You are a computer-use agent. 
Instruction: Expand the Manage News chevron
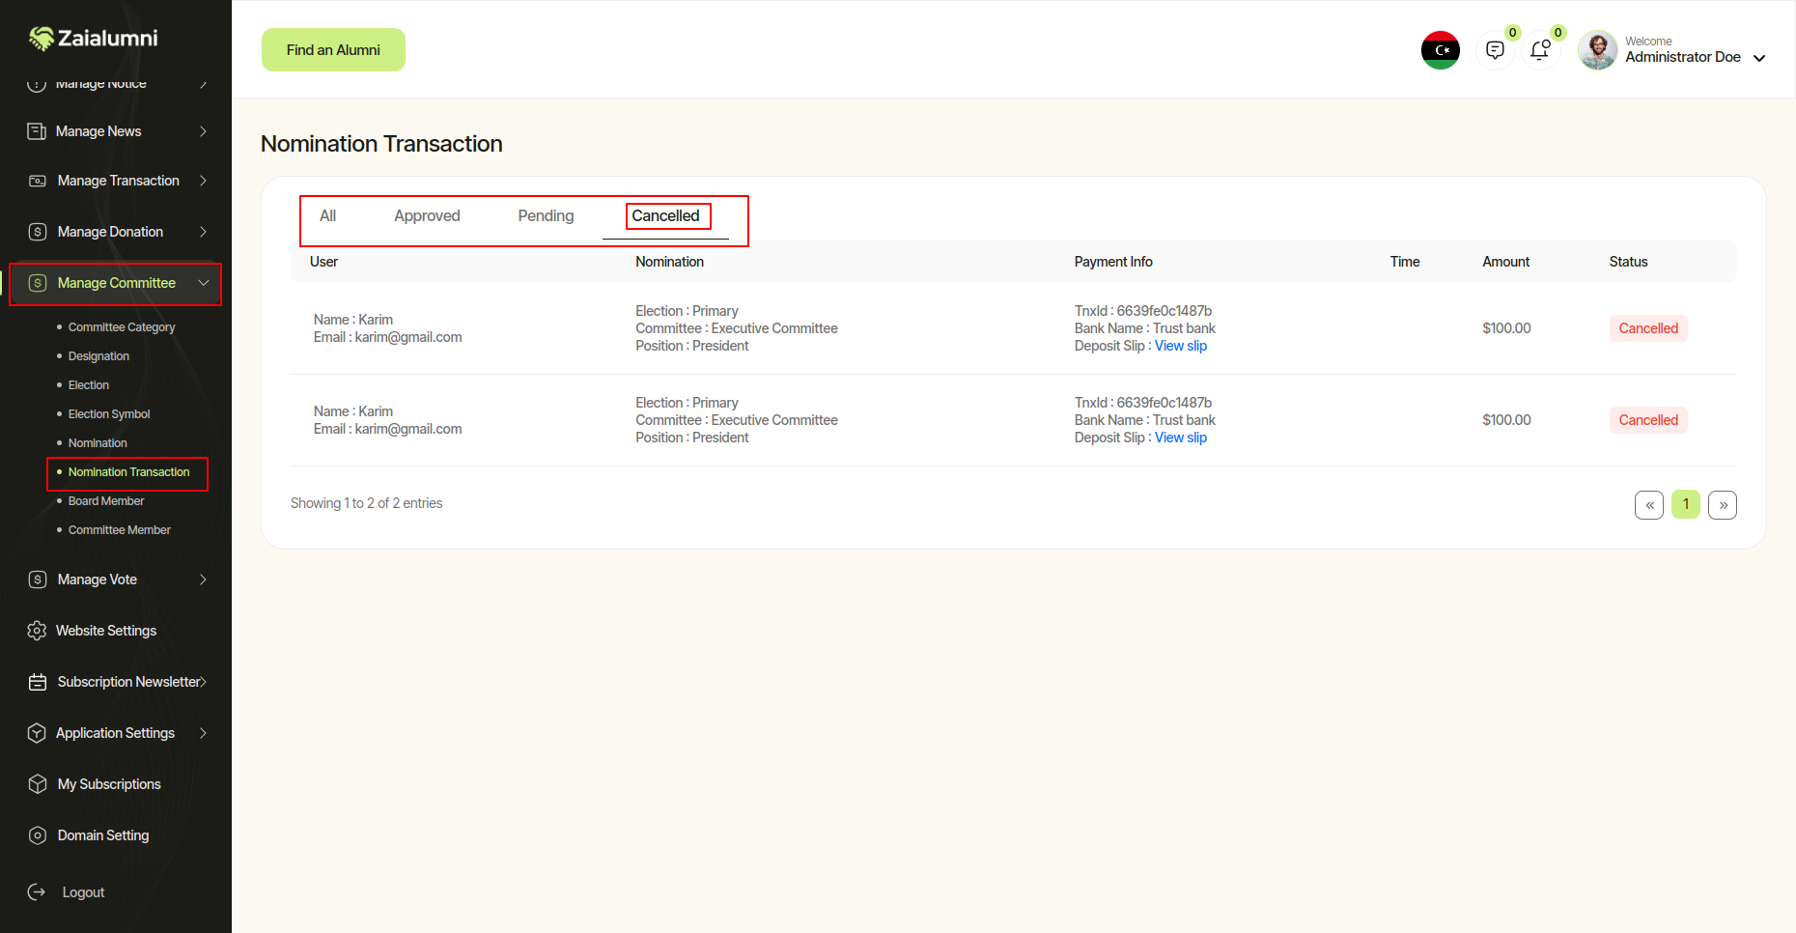pyautogui.click(x=203, y=131)
